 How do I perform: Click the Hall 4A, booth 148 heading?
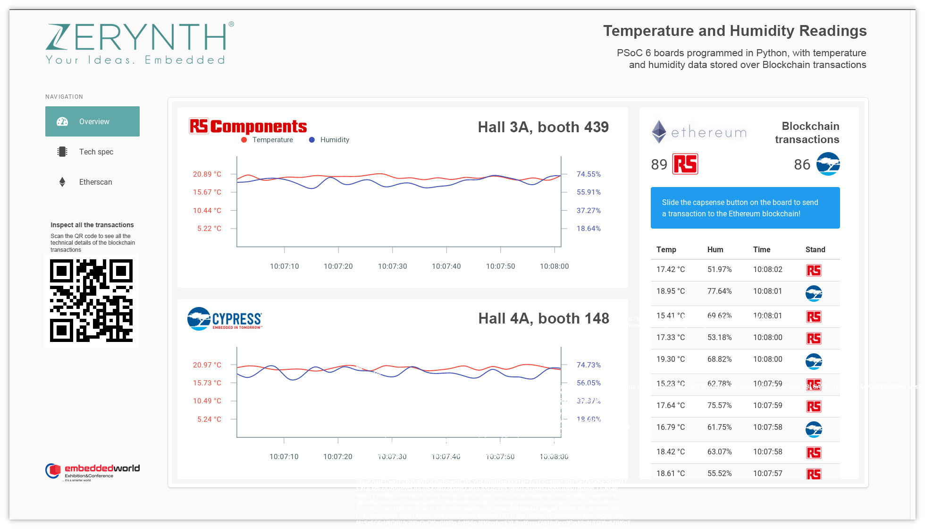tap(544, 318)
